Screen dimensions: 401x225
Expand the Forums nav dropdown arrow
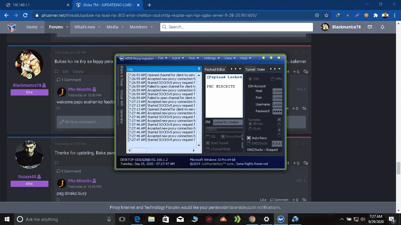(x=67, y=27)
